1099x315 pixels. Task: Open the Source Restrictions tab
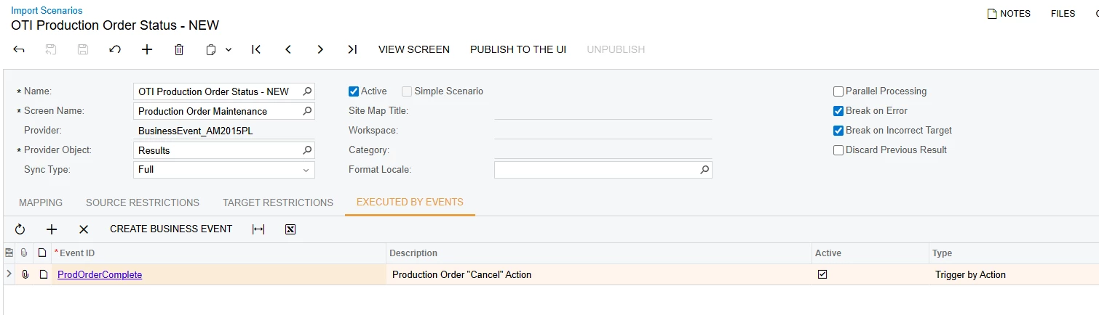pyautogui.click(x=143, y=202)
